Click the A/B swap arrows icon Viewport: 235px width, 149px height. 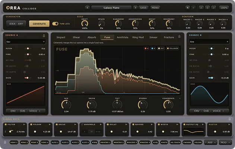pyautogui.click(x=214, y=8)
